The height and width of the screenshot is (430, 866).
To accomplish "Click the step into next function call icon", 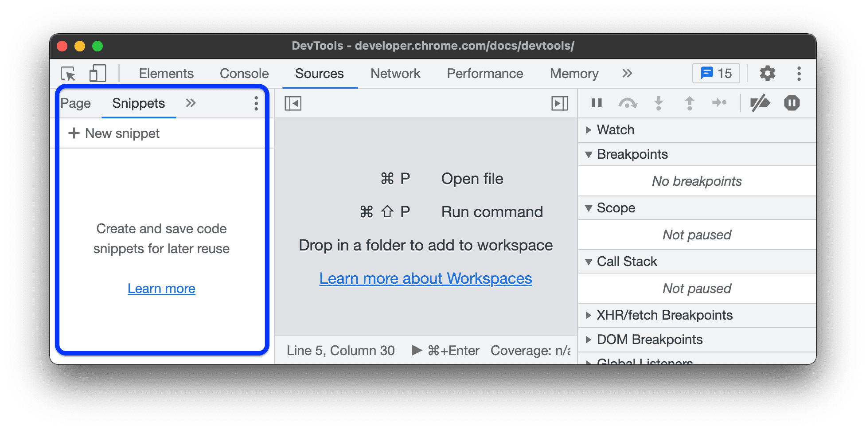I will tap(659, 103).
